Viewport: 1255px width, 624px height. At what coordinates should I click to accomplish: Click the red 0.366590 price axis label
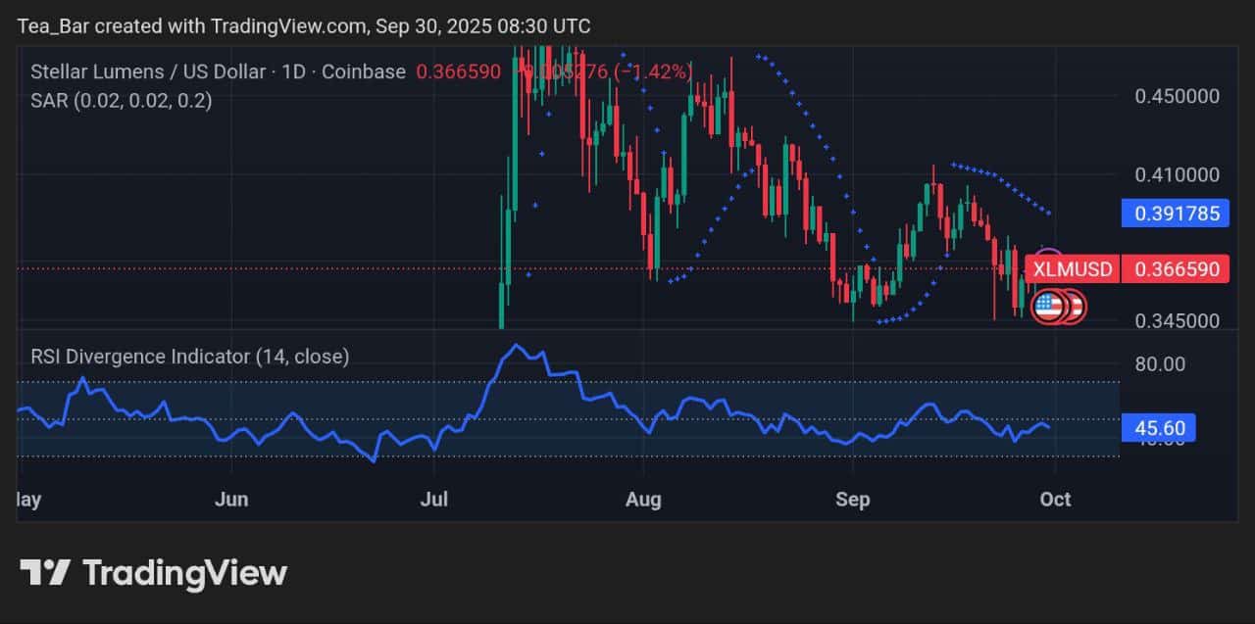pos(1177,268)
